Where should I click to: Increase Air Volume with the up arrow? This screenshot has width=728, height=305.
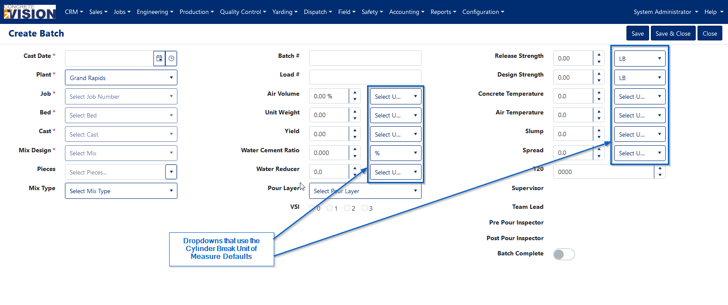tap(355, 92)
